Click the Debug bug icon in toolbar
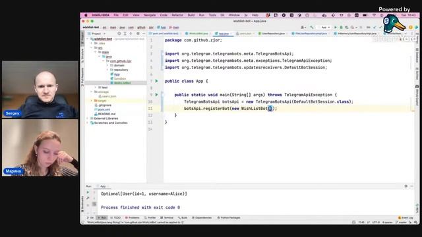The image size is (422, 237). (341, 28)
